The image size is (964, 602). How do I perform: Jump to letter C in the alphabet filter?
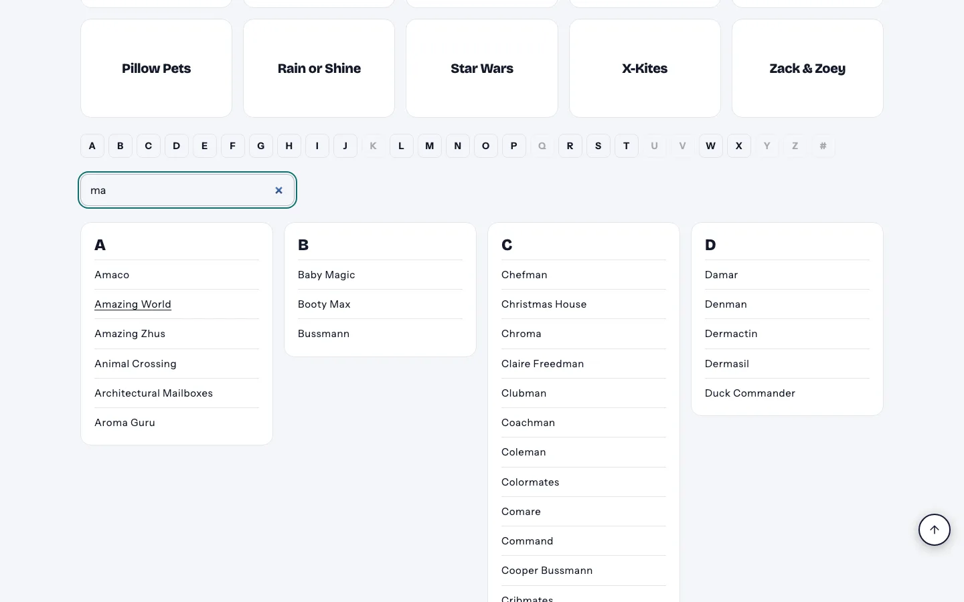click(149, 146)
